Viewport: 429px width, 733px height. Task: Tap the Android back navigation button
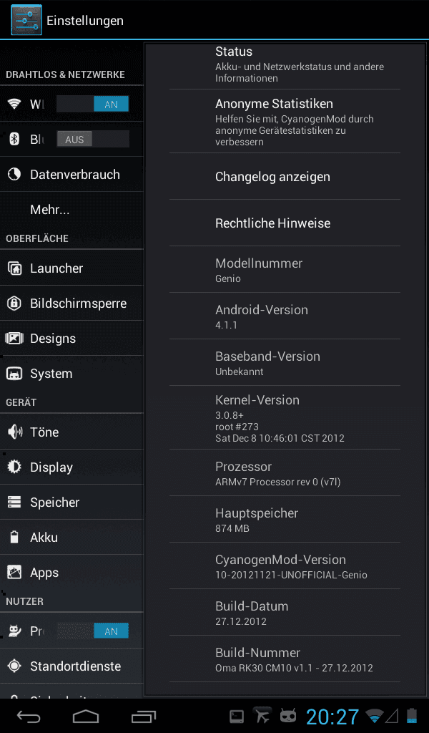point(29,716)
